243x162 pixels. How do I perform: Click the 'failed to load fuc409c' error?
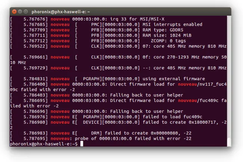tap(172, 117)
